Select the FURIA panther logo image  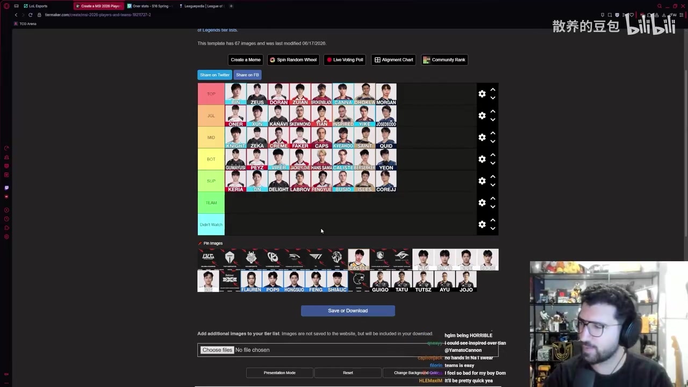(359, 281)
